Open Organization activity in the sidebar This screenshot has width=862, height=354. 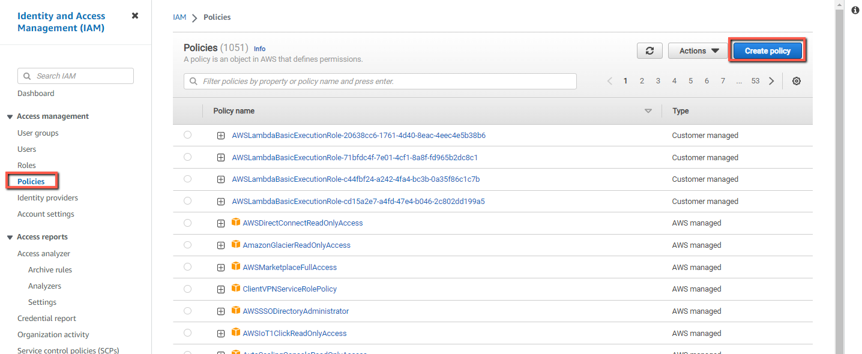53,334
